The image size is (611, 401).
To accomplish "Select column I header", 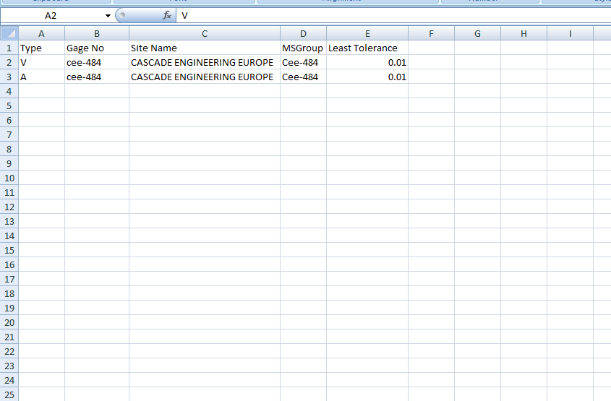I will pos(571,34).
